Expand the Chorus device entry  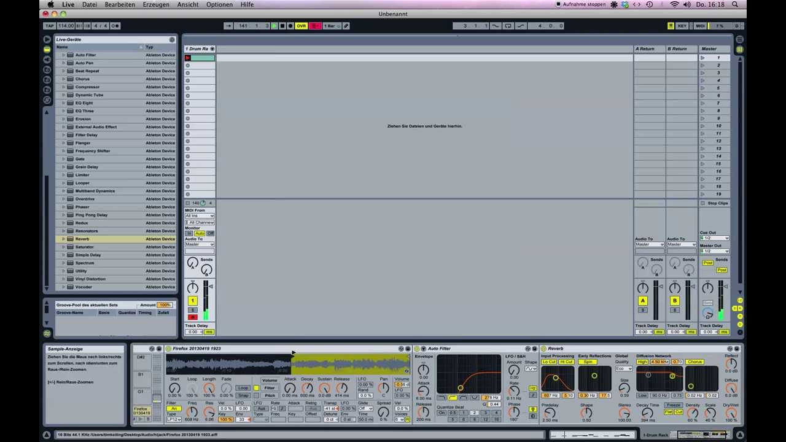(63, 79)
